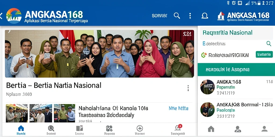275x137 pixels.
Task: Open the group photo banner image
Action: 99,54
